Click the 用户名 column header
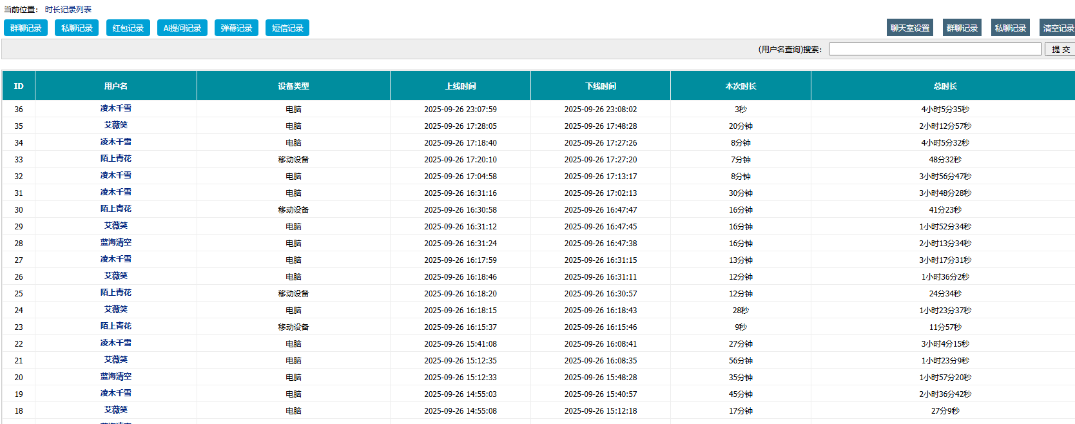 click(x=116, y=86)
